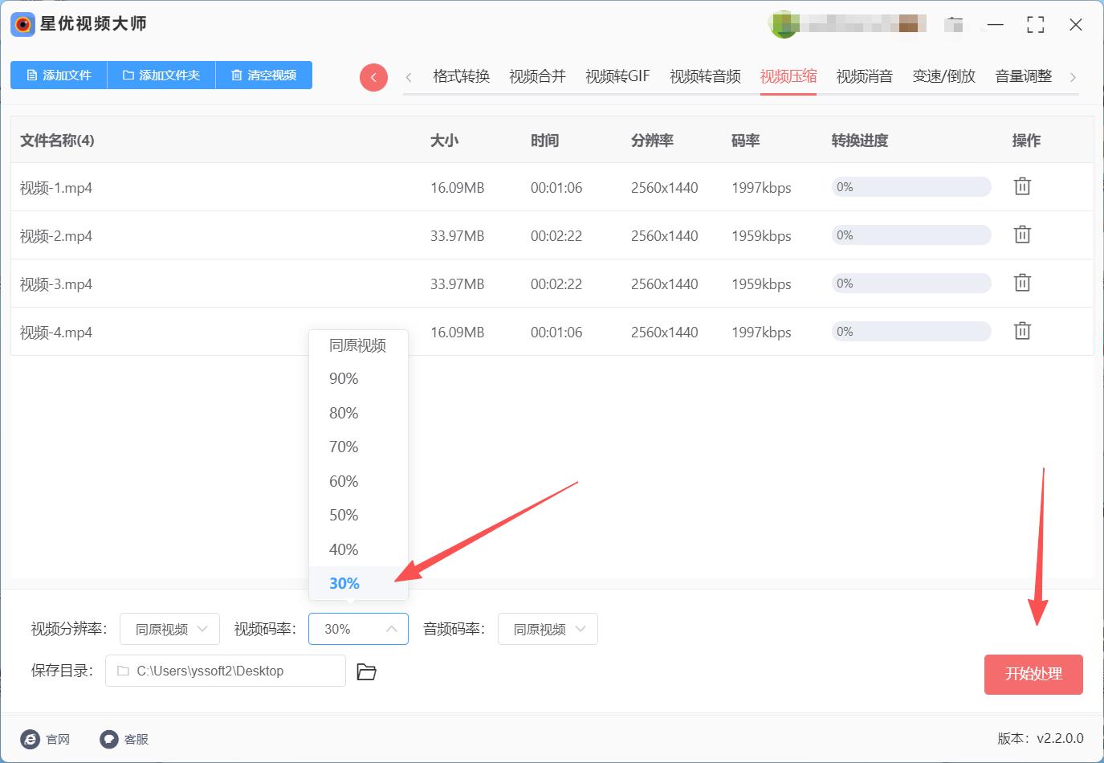Open the 官网 website icon at bottom left
This screenshot has width=1104, height=763.
click(30, 738)
